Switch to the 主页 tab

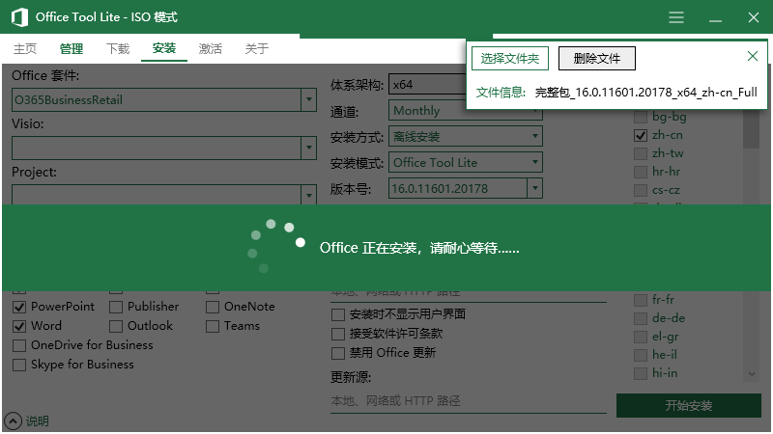(x=25, y=49)
